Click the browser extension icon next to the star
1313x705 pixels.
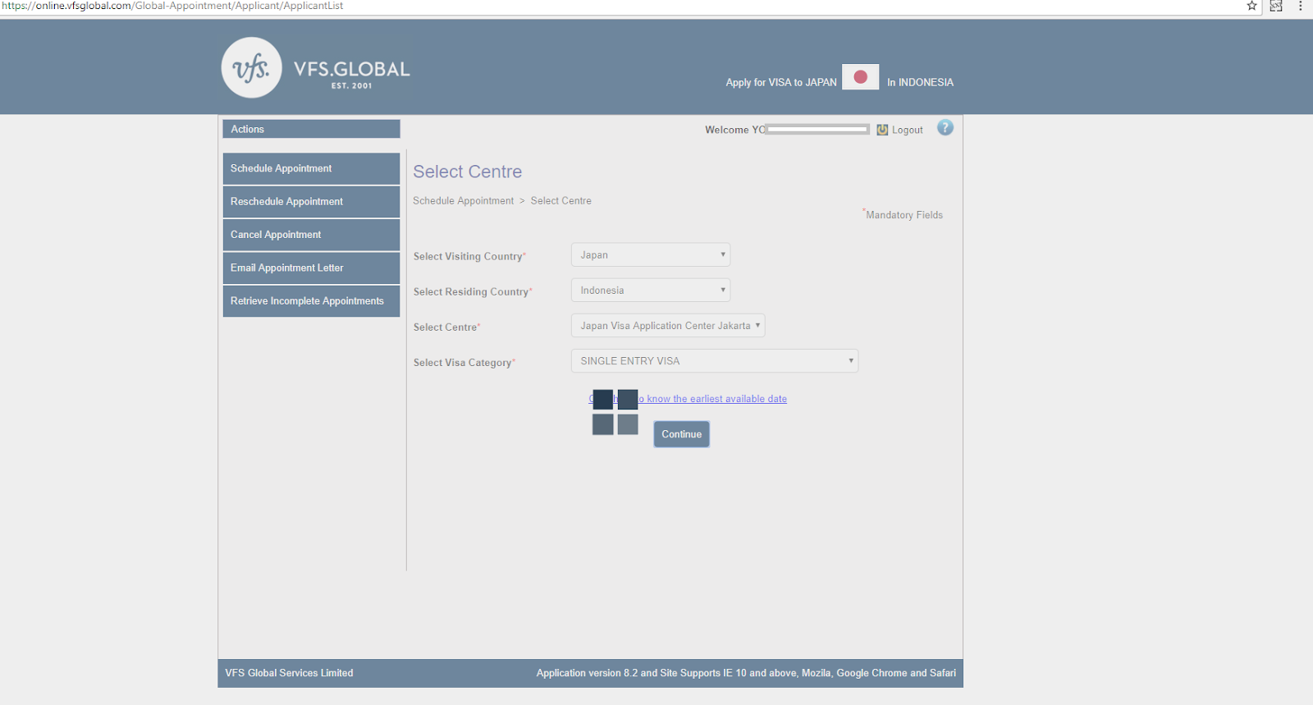point(1276,6)
